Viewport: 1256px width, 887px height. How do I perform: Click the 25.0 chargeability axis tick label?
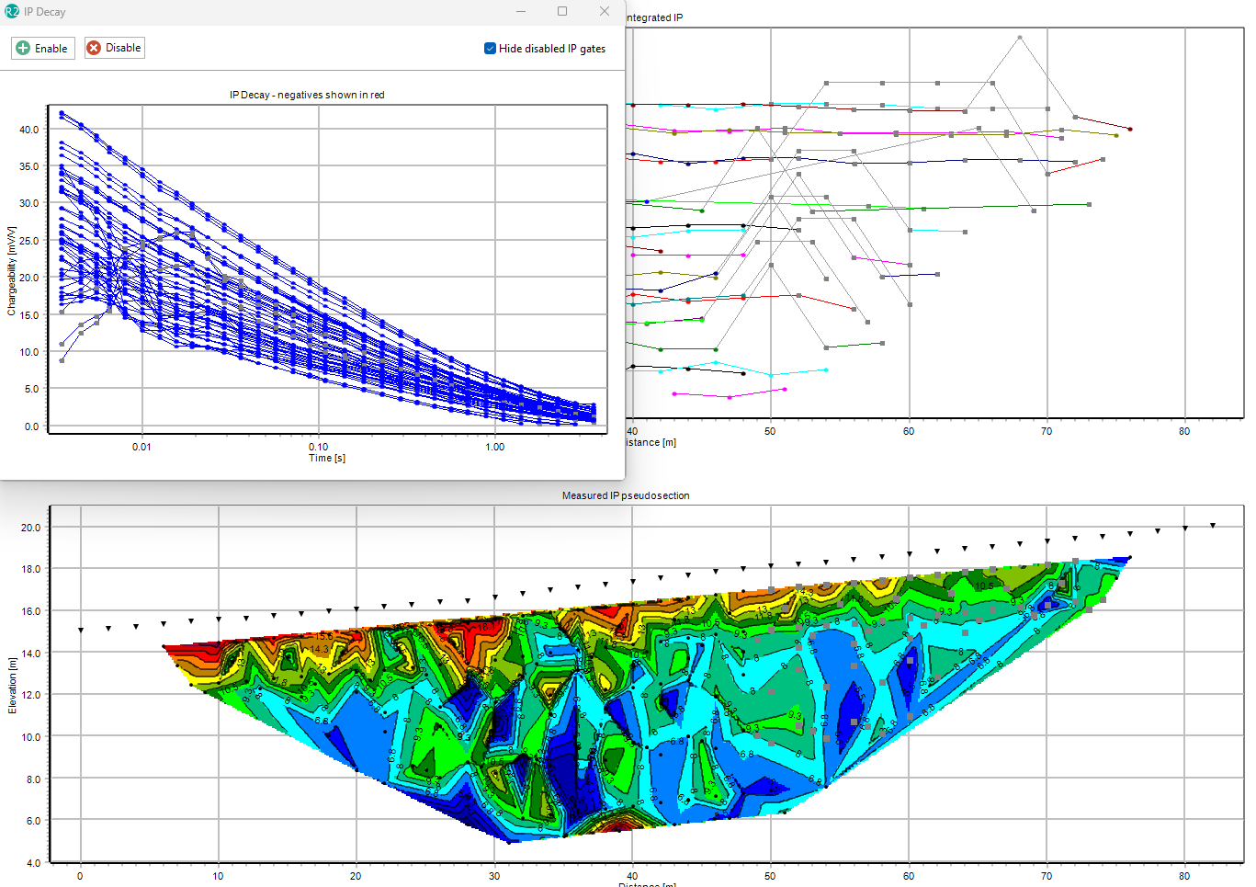pyautogui.click(x=29, y=241)
